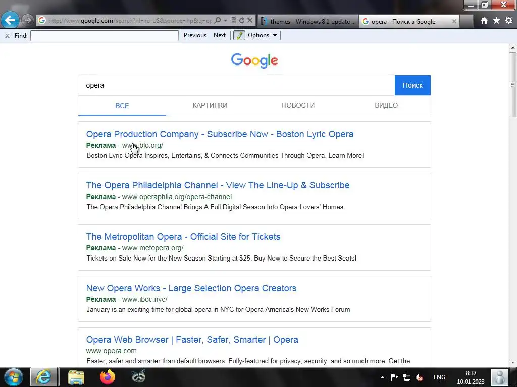Close the 'opera - Поиск в Google' tab
Image resolution: width=517 pixels, height=387 pixels.
pyautogui.click(x=454, y=21)
